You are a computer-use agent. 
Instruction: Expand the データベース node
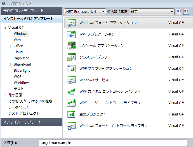[x=5, y=107]
